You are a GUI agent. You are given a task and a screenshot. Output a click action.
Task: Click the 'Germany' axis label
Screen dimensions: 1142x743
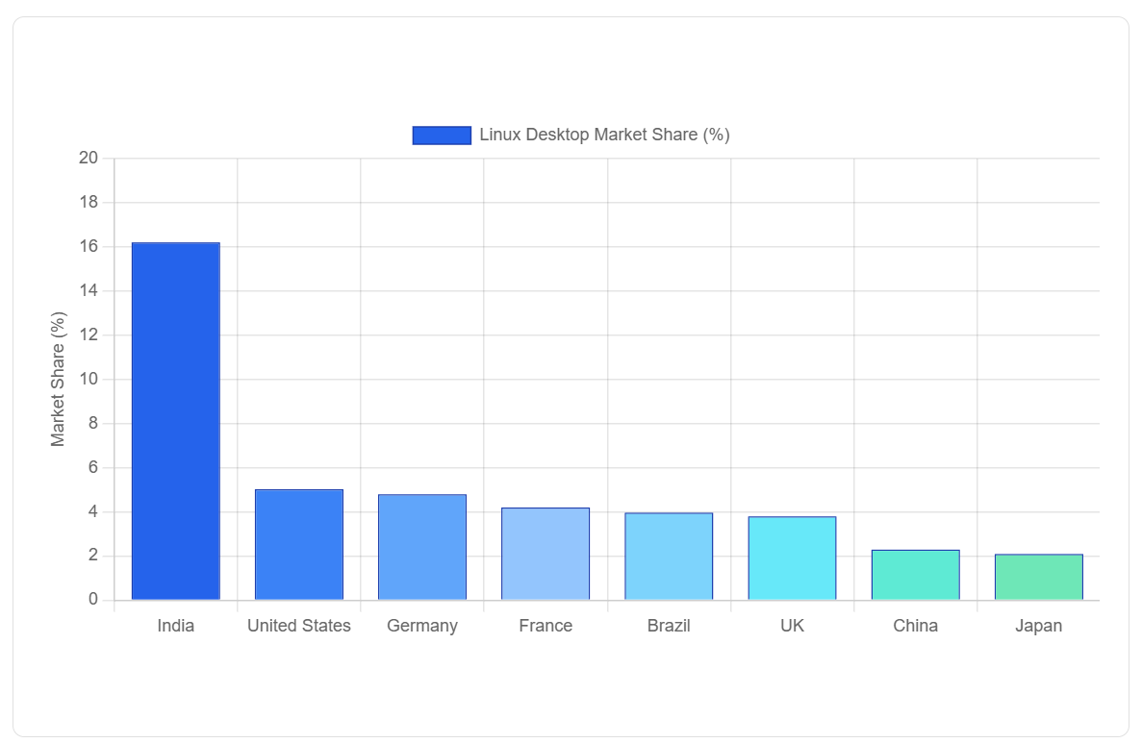(x=422, y=627)
